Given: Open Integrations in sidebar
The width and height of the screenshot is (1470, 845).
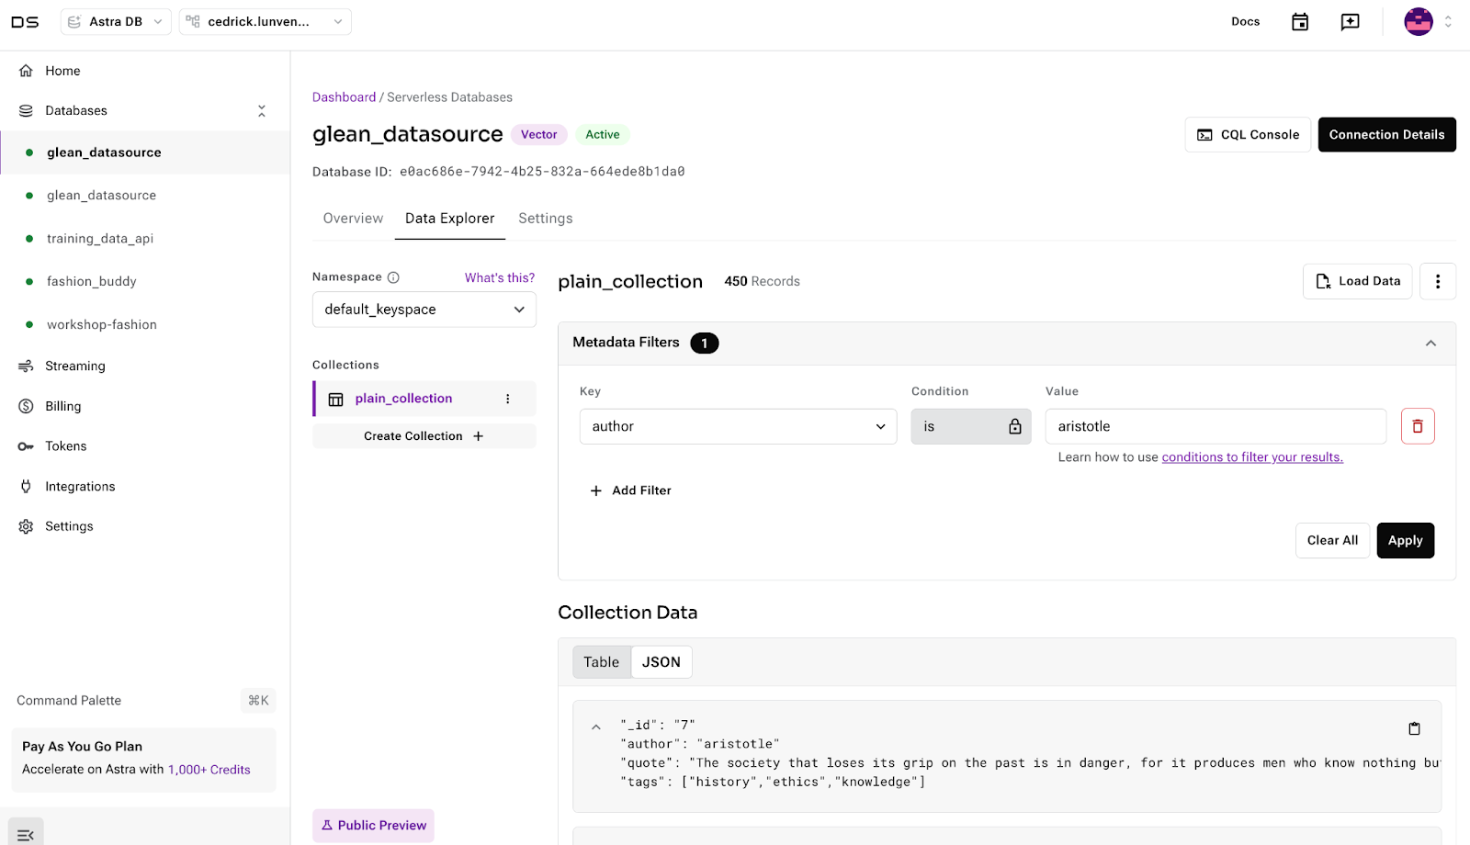Looking at the screenshot, I should (80, 487).
